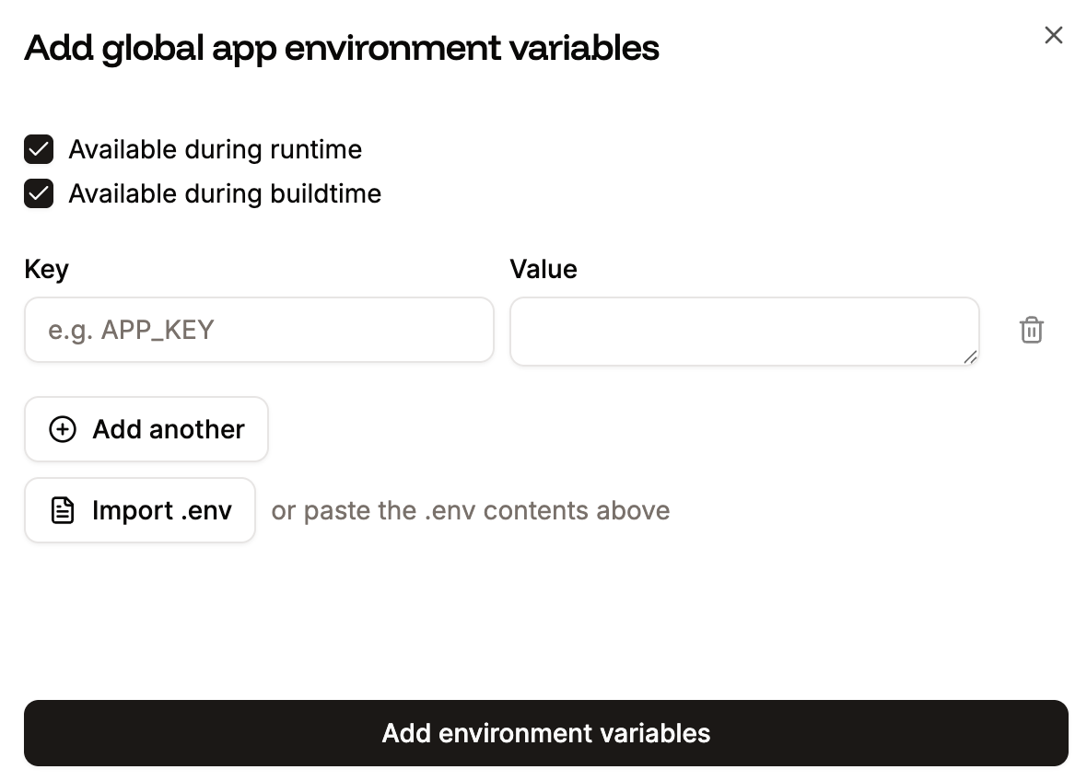Click the dialog title text

coord(341,48)
